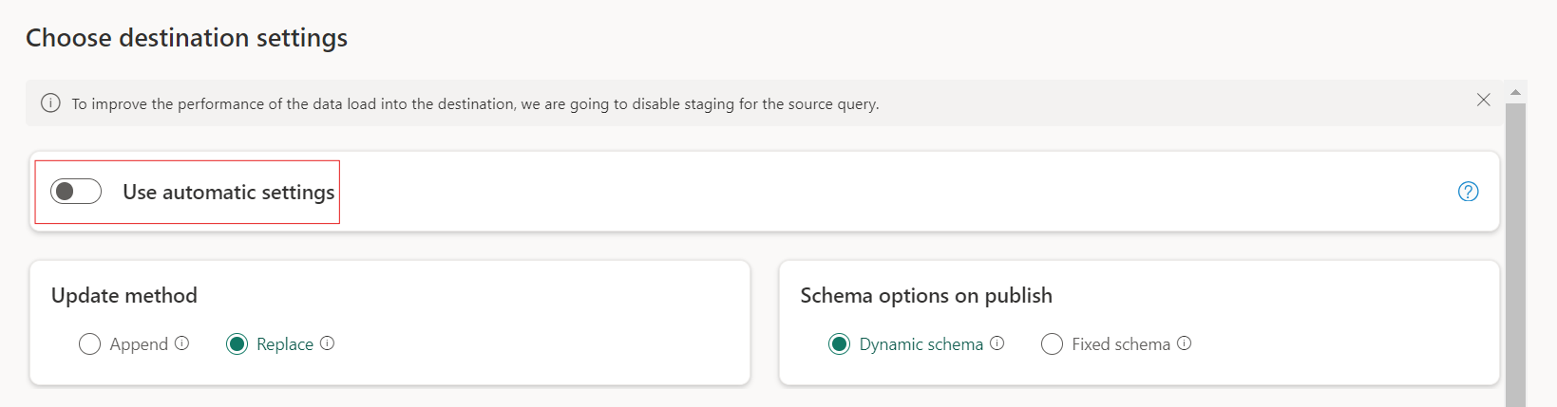Toggle the Use automatic settings switch
The width and height of the screenshot is (1557, 407).
tap(76, 192)
